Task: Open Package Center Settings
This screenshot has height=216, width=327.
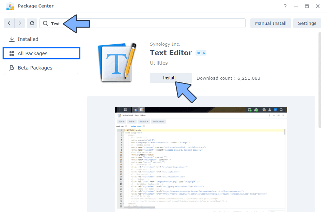Action: pos(307,23)
